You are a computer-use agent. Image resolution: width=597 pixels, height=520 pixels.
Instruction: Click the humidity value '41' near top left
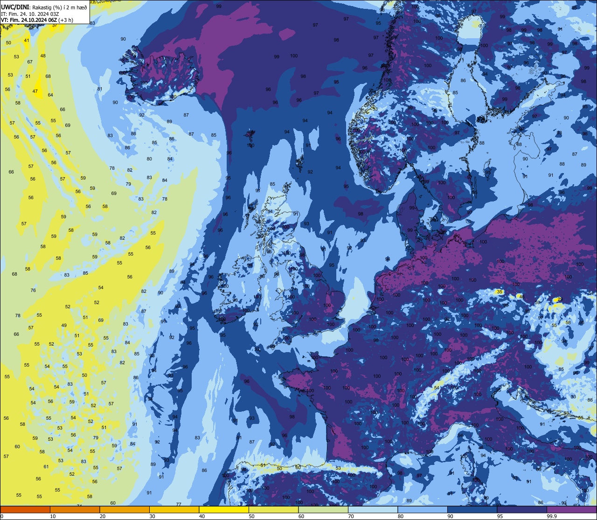(27, 41)
